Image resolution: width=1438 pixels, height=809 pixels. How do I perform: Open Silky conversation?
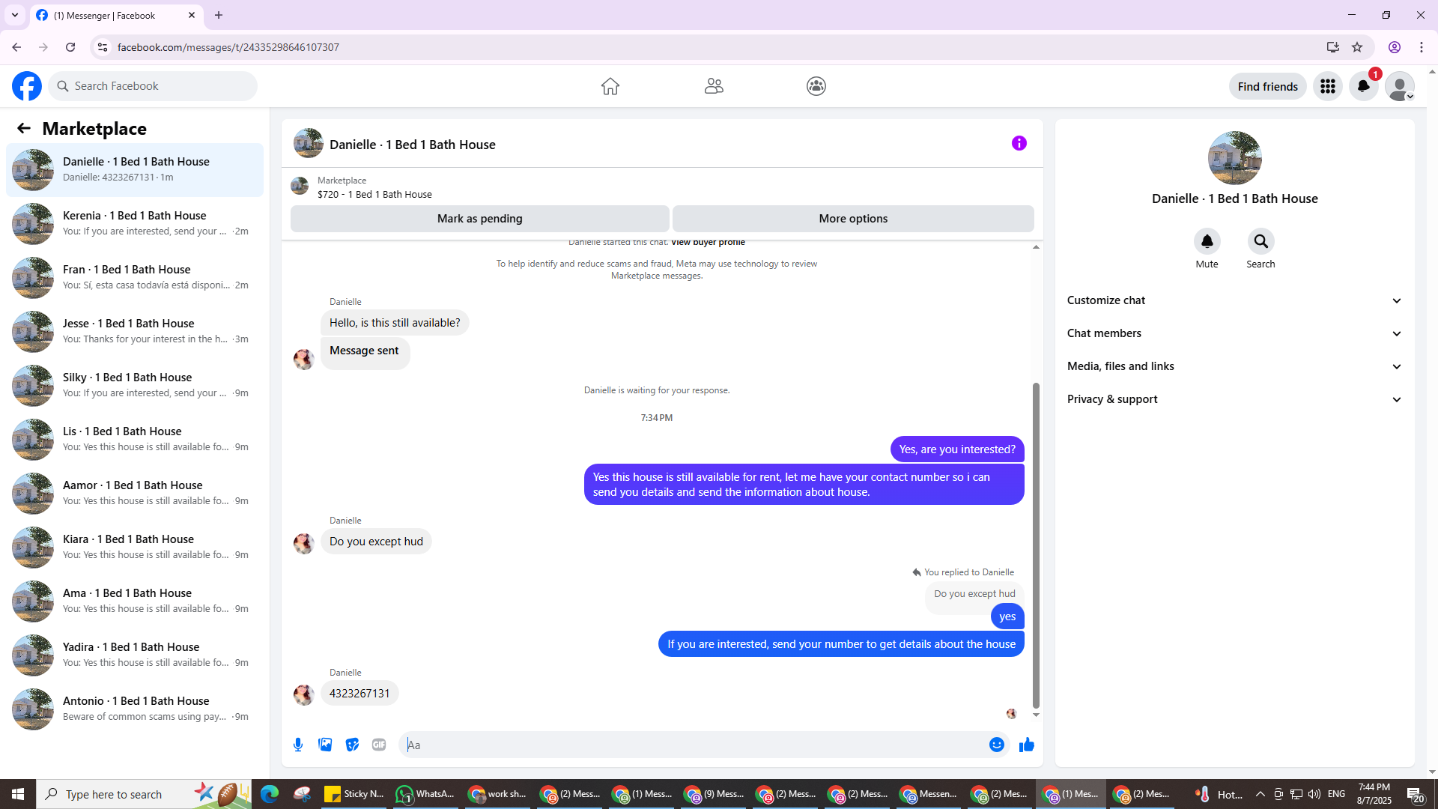point(135,385)
